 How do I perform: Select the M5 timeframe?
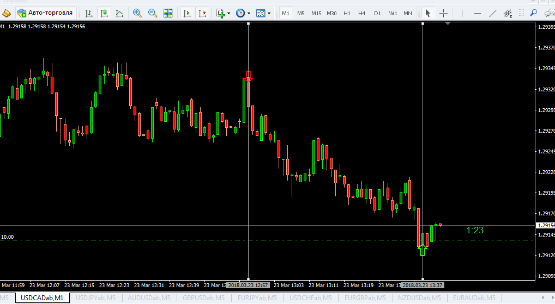pos(301,14)
